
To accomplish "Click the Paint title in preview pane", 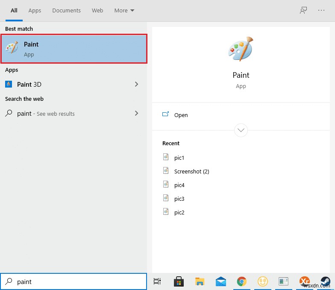I will (241, 75).
